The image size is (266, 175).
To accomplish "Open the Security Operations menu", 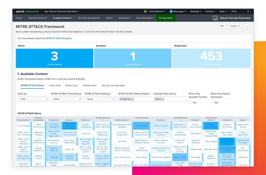I will [89, 18].
